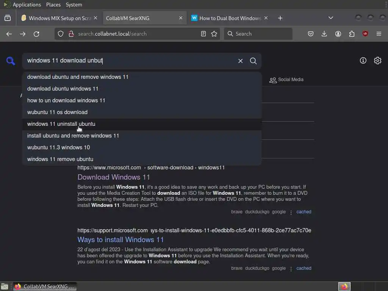Viewport: 388px width, 291px height.
Task: Submit search with the magnifier button
Action: (253, 61)
